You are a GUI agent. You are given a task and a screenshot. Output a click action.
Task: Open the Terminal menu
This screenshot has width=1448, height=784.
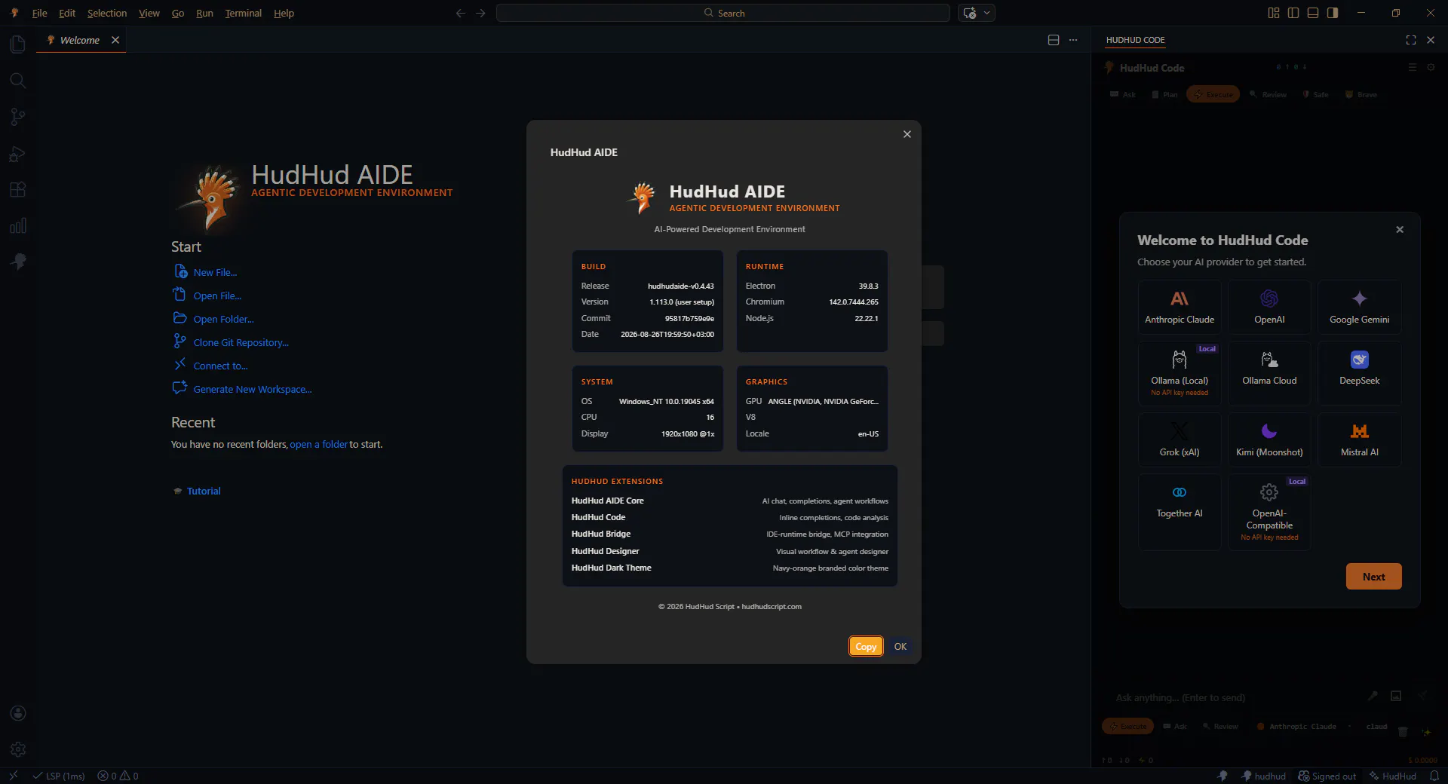tap(243, 13)
